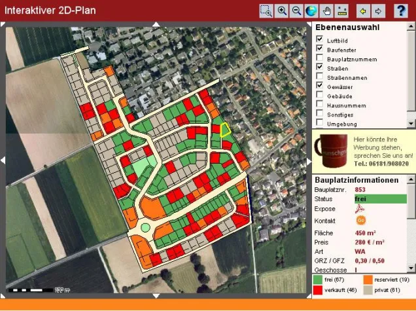
Task: Activate the pan hand tool
Action: 326,10
